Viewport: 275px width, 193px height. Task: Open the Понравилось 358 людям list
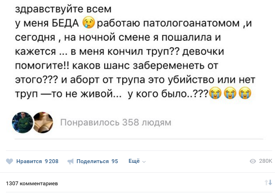click(116, 122)
